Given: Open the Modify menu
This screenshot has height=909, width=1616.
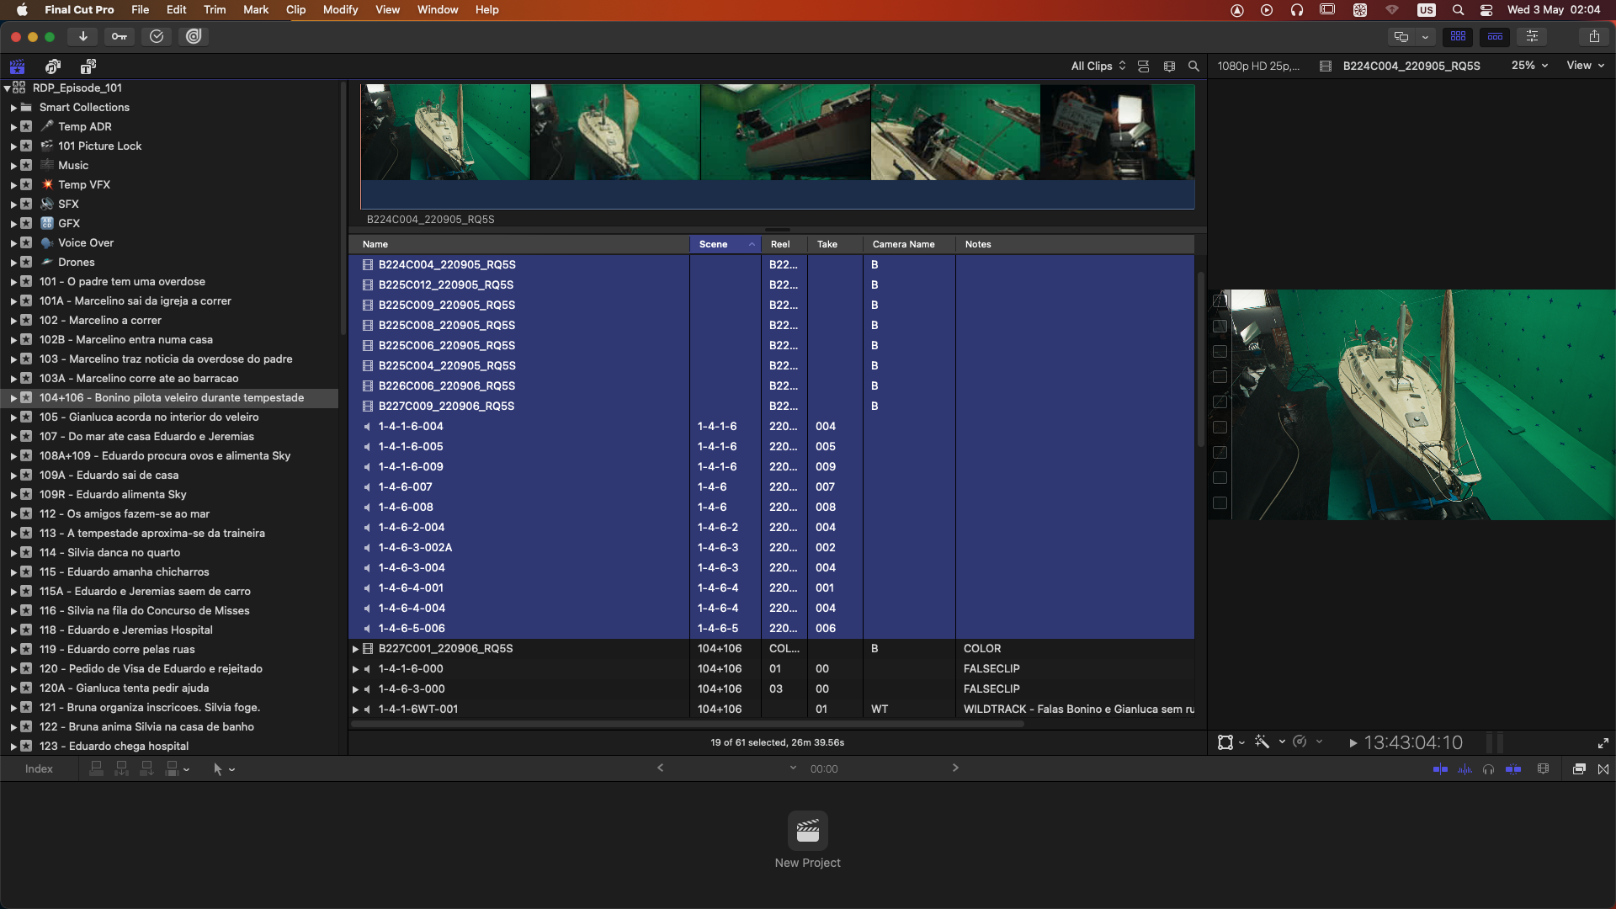Looking at the screenshot, I should click(340, 9).
